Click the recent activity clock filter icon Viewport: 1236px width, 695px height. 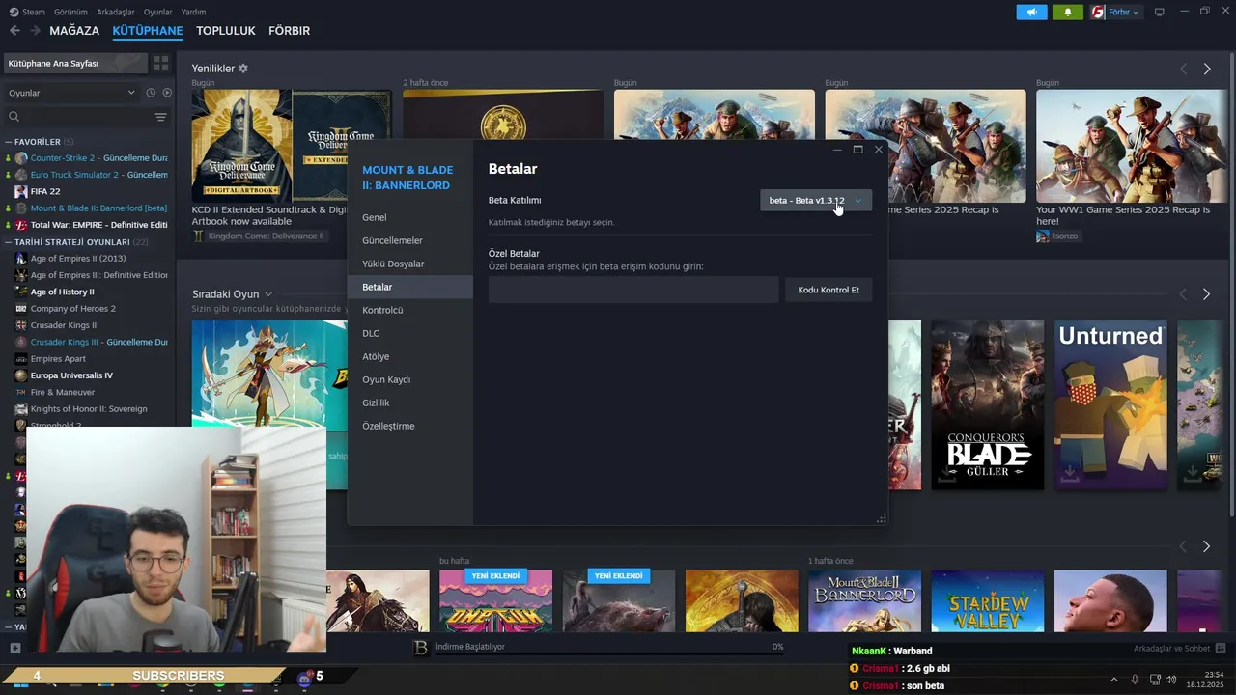tap(151, 93)
